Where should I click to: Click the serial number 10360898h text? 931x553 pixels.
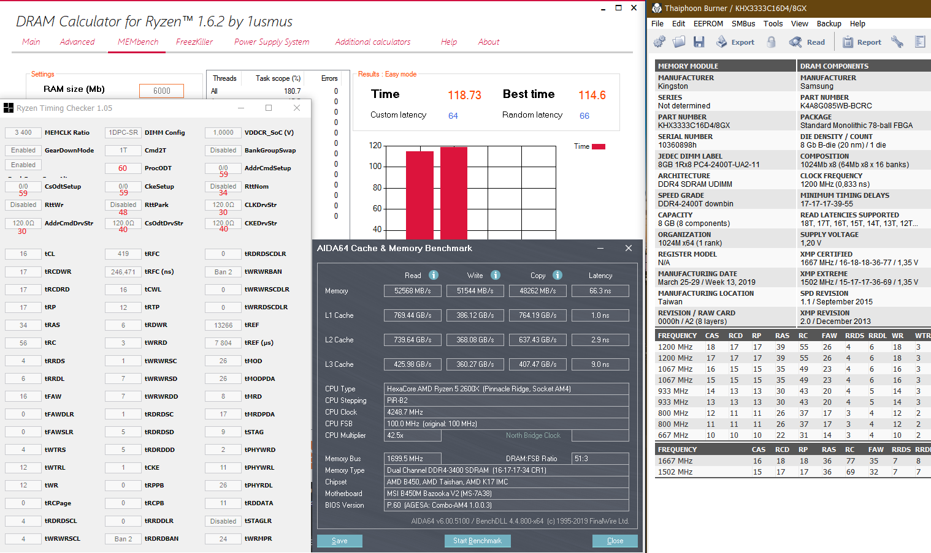click(677, 145)
